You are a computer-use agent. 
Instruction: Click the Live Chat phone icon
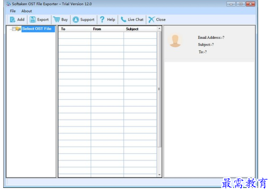tap(123, 19)
